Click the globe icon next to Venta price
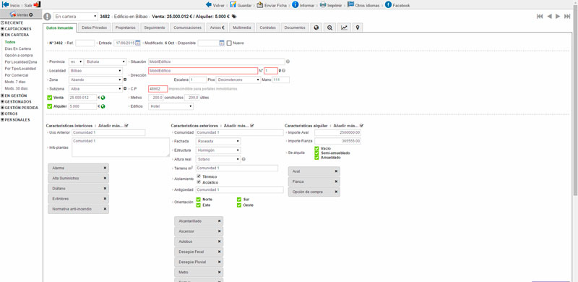The image size is (578, 282). (103, 98)
